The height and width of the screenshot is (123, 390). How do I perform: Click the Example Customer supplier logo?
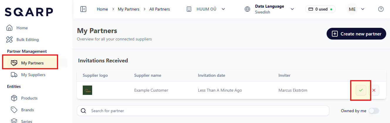[x=87, y=90]
